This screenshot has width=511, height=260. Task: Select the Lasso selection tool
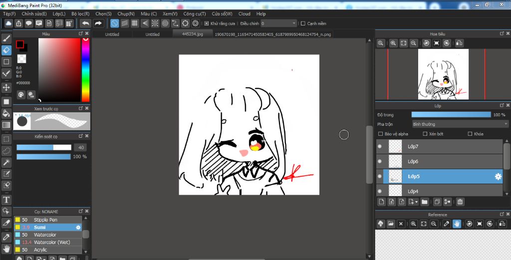point(6,151)
